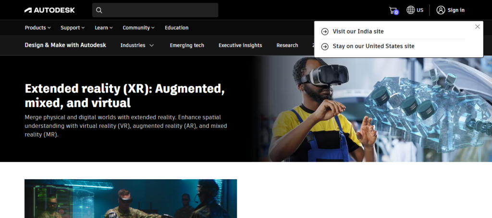Close the site selection popup
This screenshot has height=218, width=492.
point(477,26)
